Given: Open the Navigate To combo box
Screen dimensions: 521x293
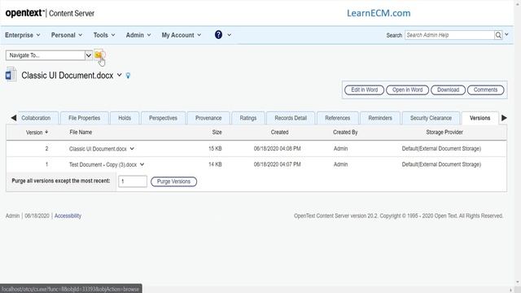Looking at the screenshot, I should (49, 55).
